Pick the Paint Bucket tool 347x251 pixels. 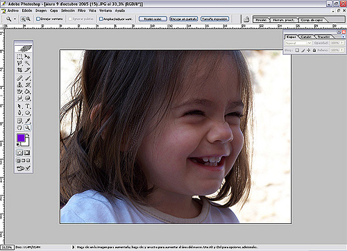28,92
